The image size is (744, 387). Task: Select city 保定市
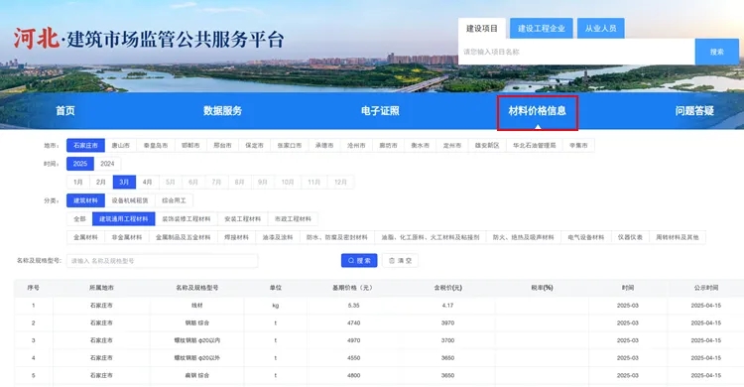tap(254, 145)
